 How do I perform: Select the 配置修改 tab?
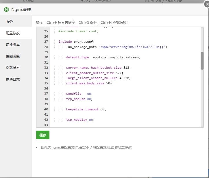[16, 33]
